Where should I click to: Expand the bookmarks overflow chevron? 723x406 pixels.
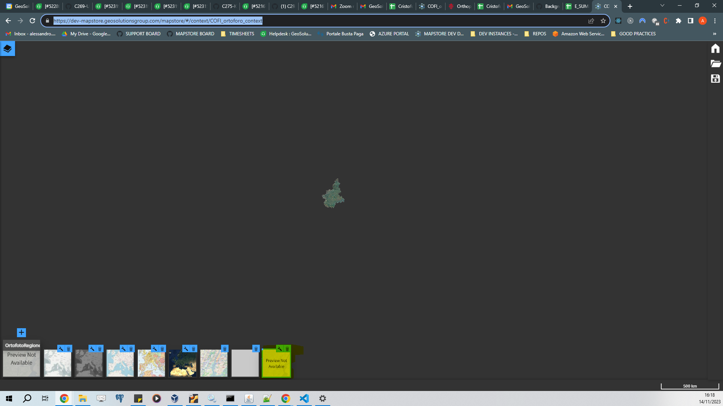715,33
